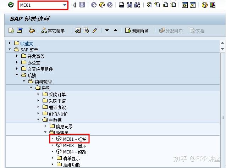Click the Create Shortcut icon
Image resolution: width=226 pixels, height=168 pixels.
[x=193, y=5]
